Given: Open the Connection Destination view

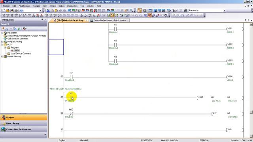Looking at the screenshot, I should click(24, 129).
